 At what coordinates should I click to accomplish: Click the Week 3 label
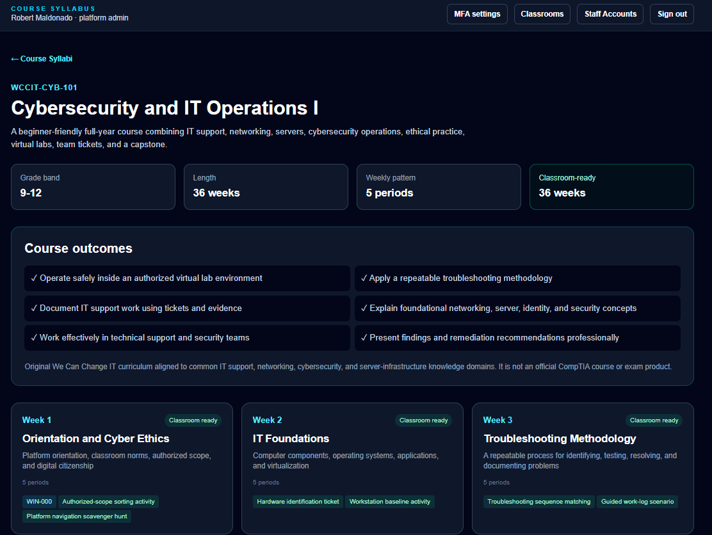(x=498, y=420)
